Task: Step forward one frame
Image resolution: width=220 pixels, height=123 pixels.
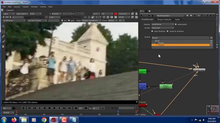Action: coord(54,108)
